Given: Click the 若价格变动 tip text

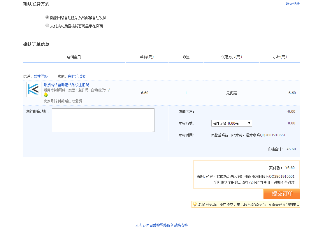Looking at the screenshot, I should point(249,205).
